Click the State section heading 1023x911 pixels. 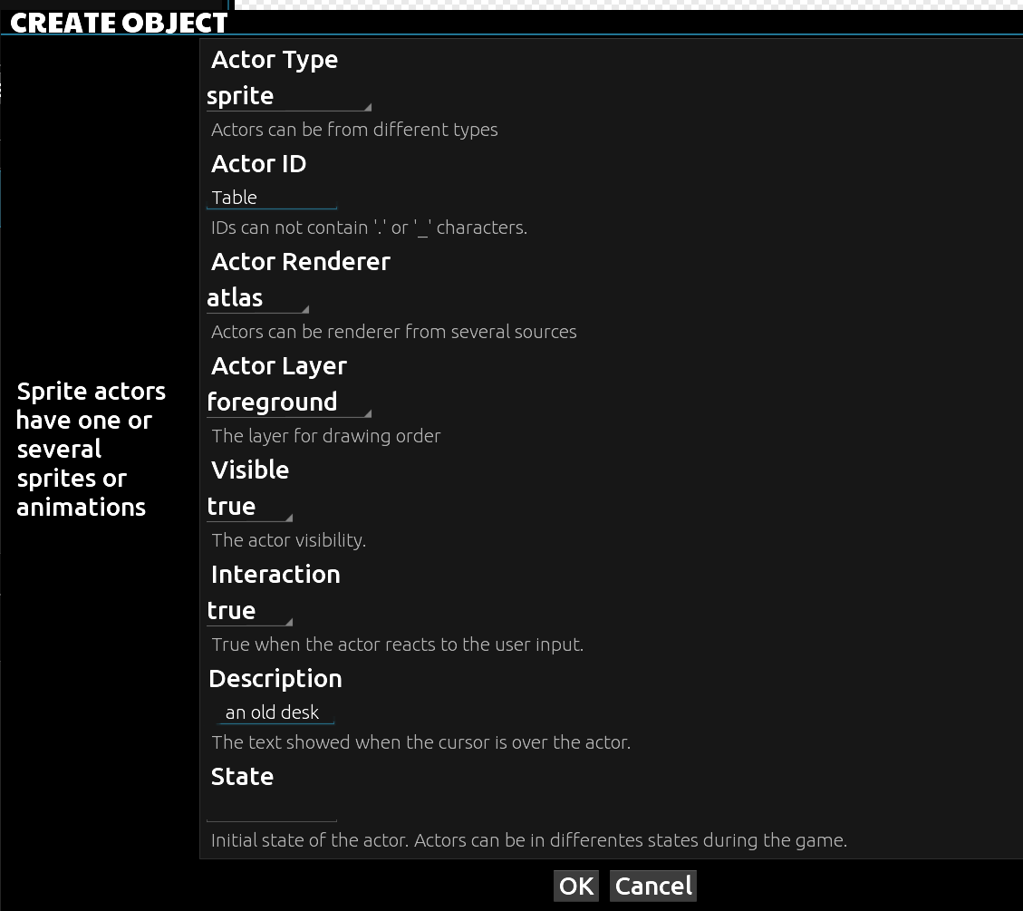click(x=242, y=776)
